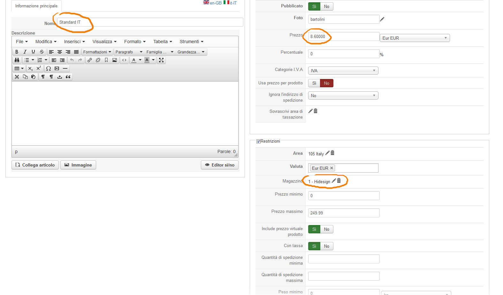Open the Paragrafo format dropdown

click(x=129, y=52)
